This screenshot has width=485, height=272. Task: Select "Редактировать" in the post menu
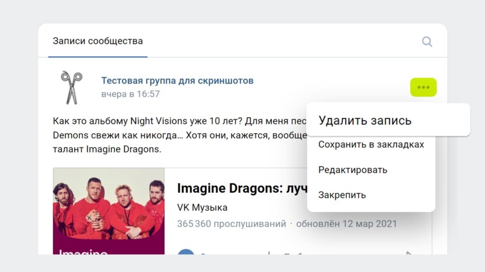coord(353,170)
